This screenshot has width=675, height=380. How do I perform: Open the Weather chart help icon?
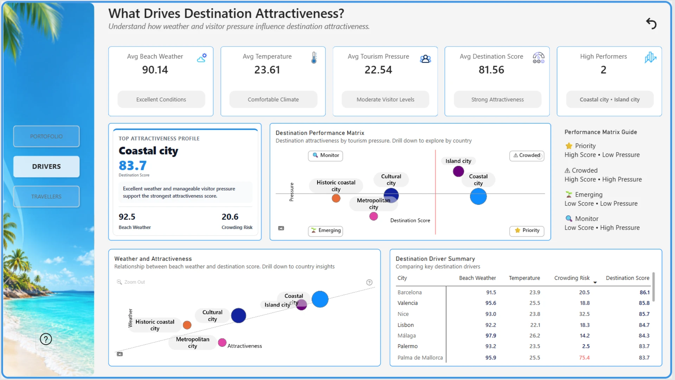point(369,282)
